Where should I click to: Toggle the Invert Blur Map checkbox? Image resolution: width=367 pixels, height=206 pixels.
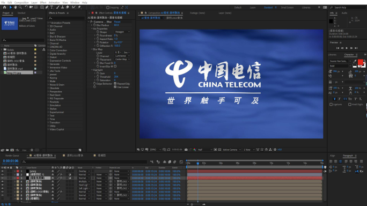115,67
